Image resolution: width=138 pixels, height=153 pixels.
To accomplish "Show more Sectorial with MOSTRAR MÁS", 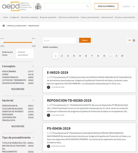I will point(18,126).
